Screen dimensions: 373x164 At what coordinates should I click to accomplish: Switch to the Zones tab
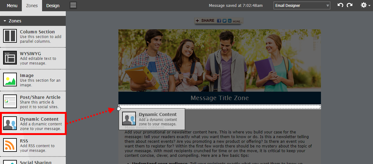pyautogui.click(x=32, y=6)
